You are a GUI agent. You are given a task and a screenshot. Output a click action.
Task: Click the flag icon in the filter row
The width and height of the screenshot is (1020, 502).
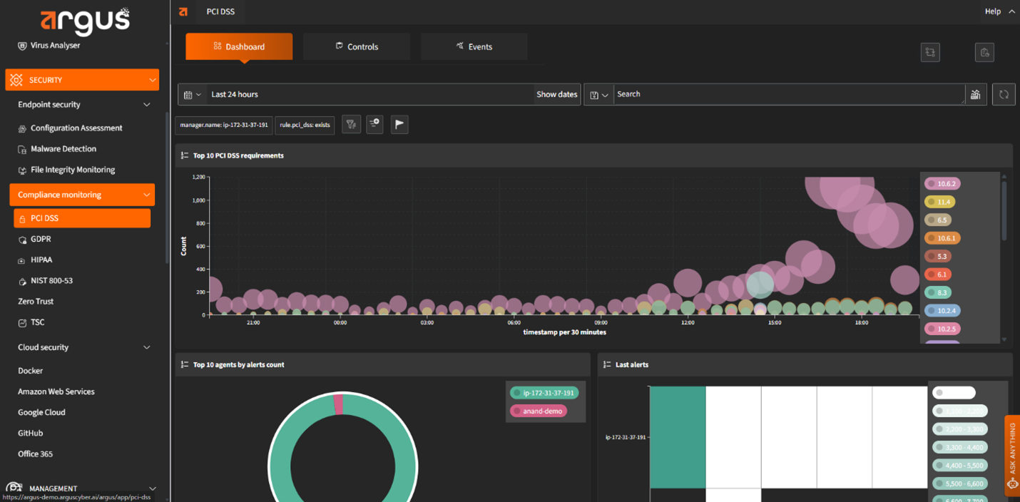(x=399, y=125)
